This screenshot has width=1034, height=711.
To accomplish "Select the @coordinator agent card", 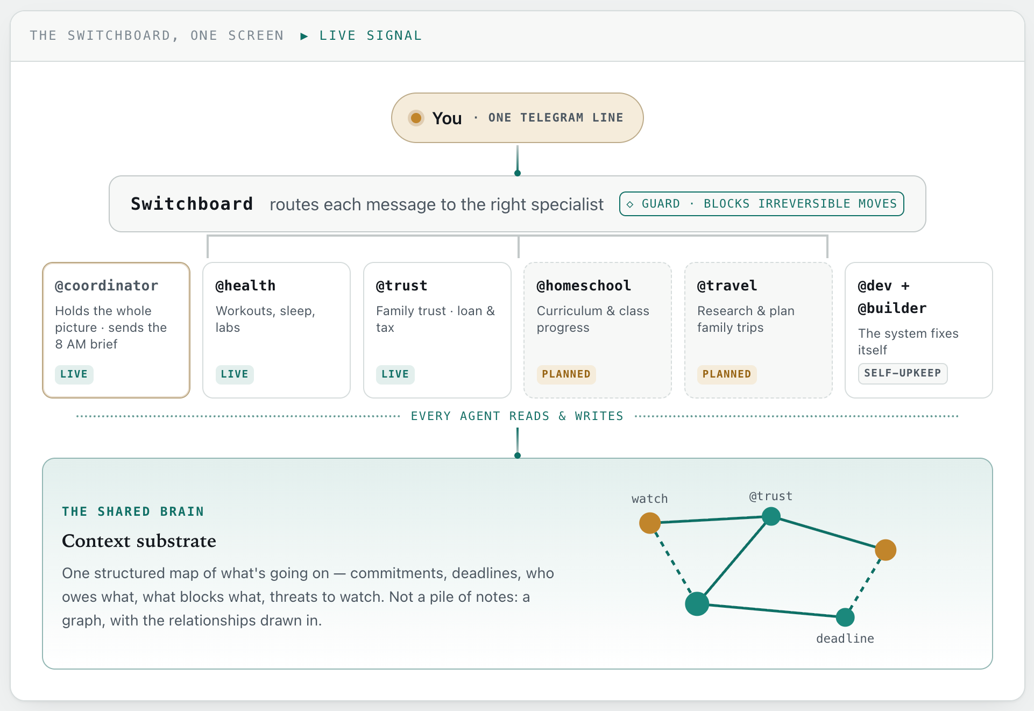I will pyautogui.click(x=116, y=330).
